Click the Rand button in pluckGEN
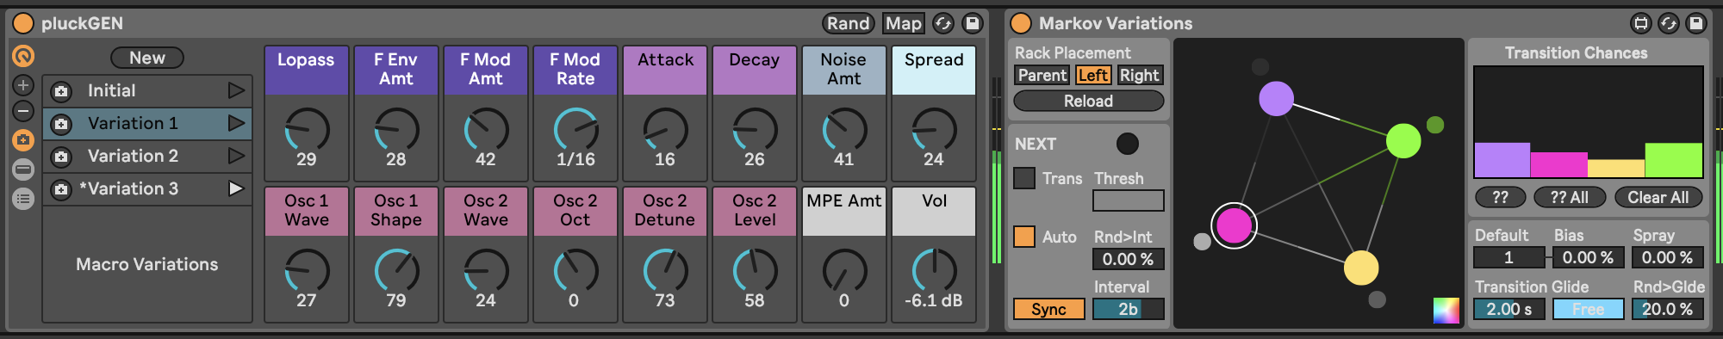 [x=849, y=23]
